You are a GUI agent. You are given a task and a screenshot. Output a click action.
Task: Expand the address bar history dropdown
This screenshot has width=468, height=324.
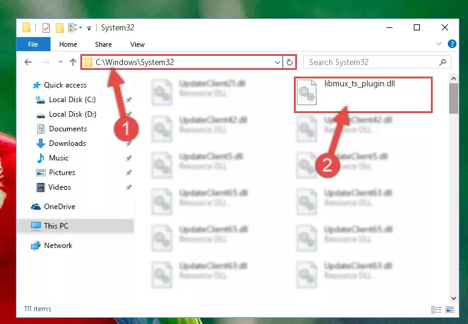(278, 62)
